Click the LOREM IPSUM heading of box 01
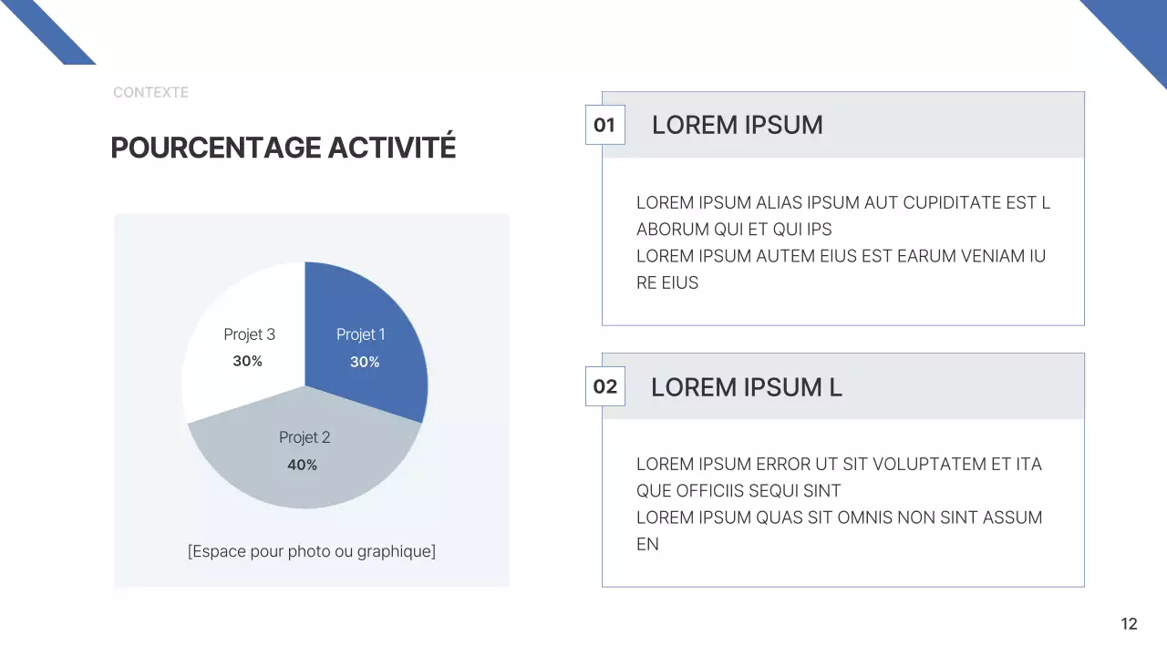This screenshot has width=1167, height=656. pyautogui.click(x=737, y=126)
